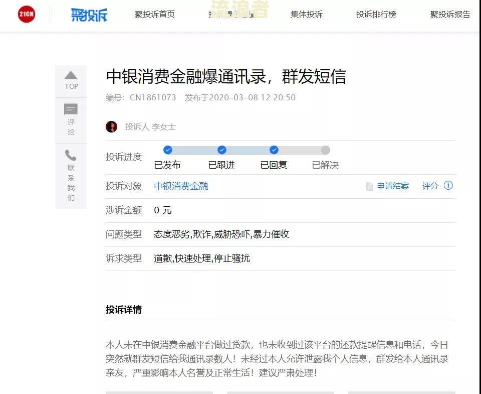Click the publish date 发布于2020-03-08 12:20:50

coord(240,97)
